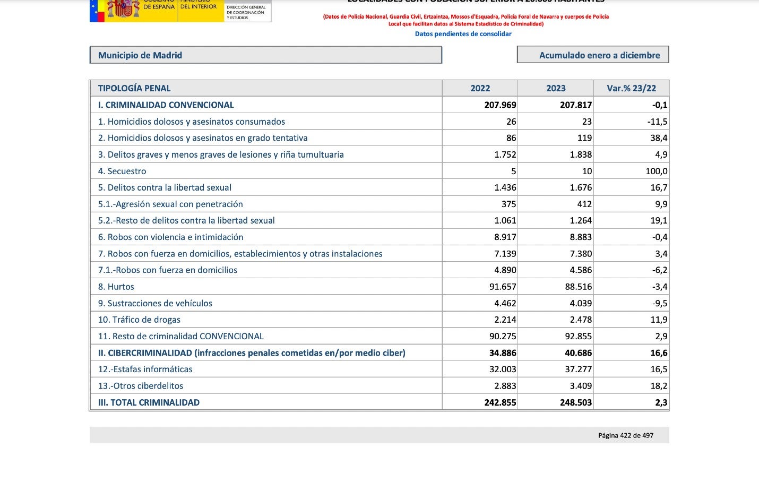Click the total 2022 value '242.855'

[500, 402]
